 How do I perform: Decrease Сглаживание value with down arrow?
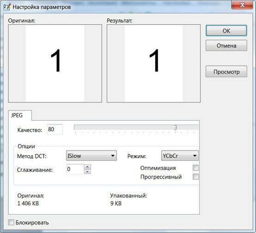coord(87,171)
